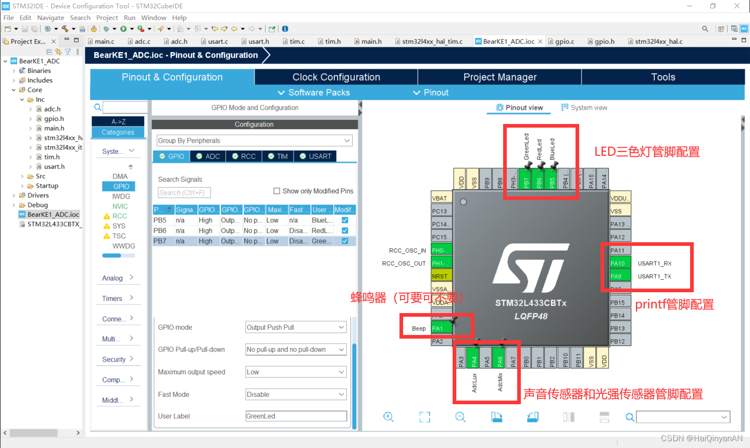The width and height of the screenshot is (750, 448).
Task: Click the Search Signals input field
Action: (x=184, y=193)
